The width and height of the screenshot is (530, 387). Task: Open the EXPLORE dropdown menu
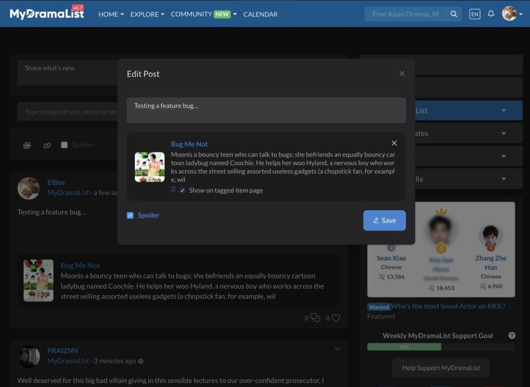point(147,14)
